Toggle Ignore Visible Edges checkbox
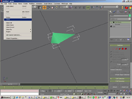The height and width of the screenshot is (99, 132). (111, 57)
